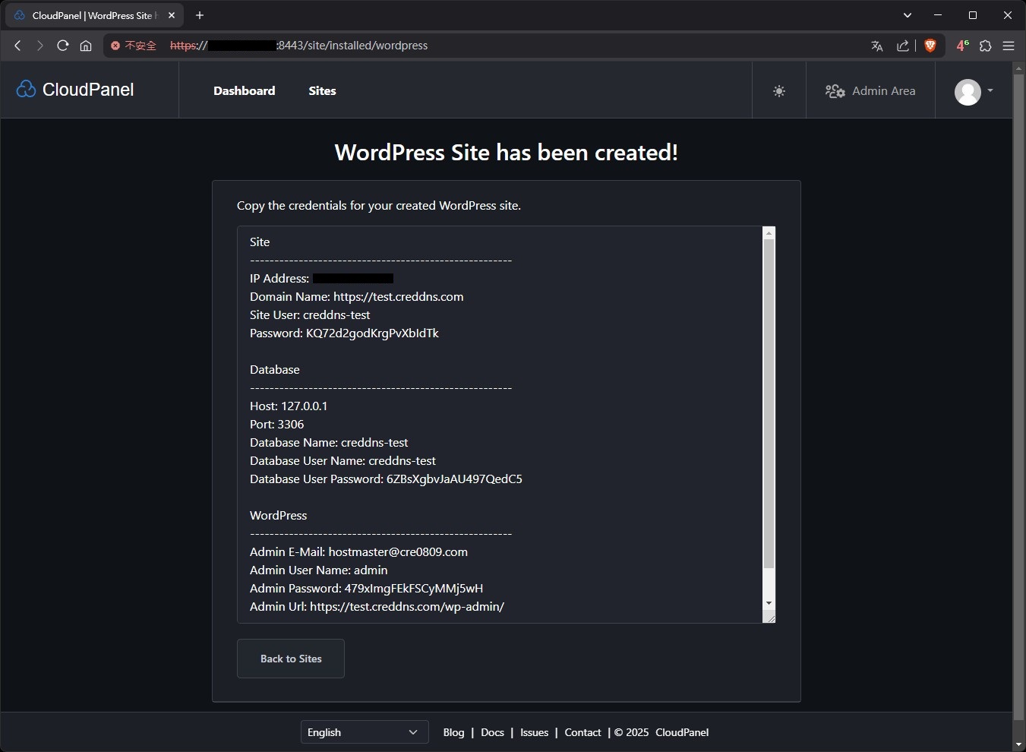The height and width of the screenshot is (752, 1026).
Task: Click the share page icon
Action: tap(903, 46)
